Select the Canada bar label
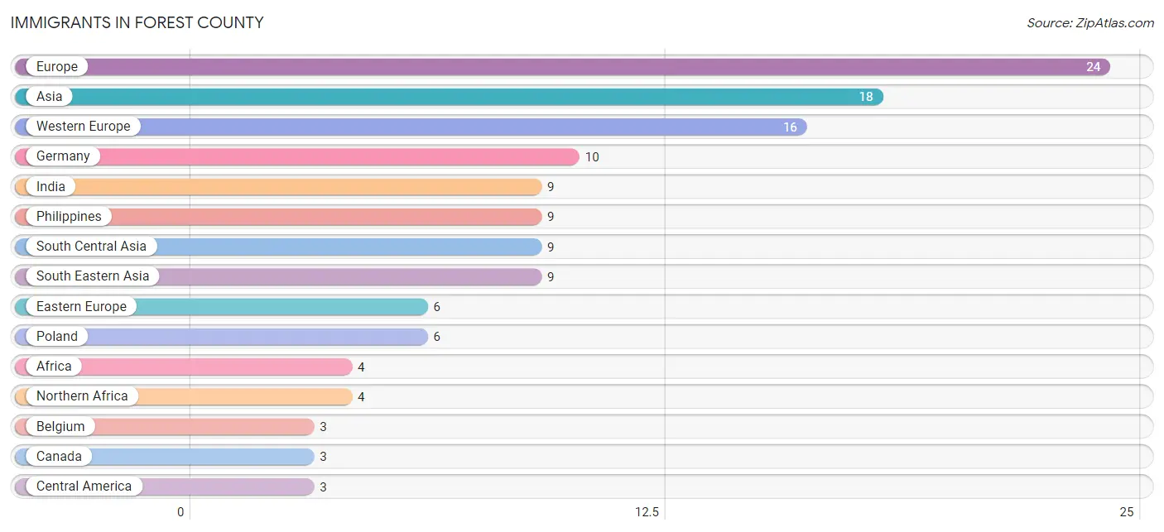The height and width of the screenshot is (532, 1164). click(x=59, y=457)
